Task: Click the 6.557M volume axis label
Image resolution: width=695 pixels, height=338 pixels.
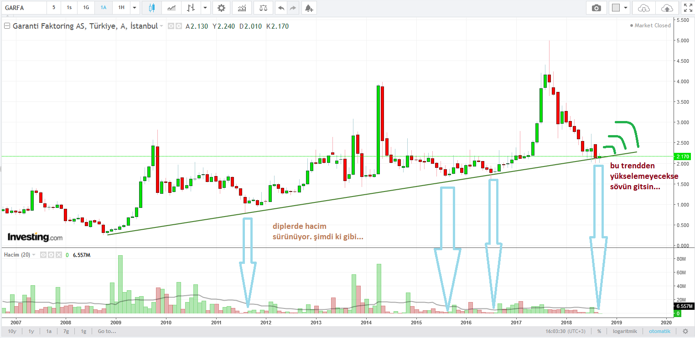Action: click(684, 306)
